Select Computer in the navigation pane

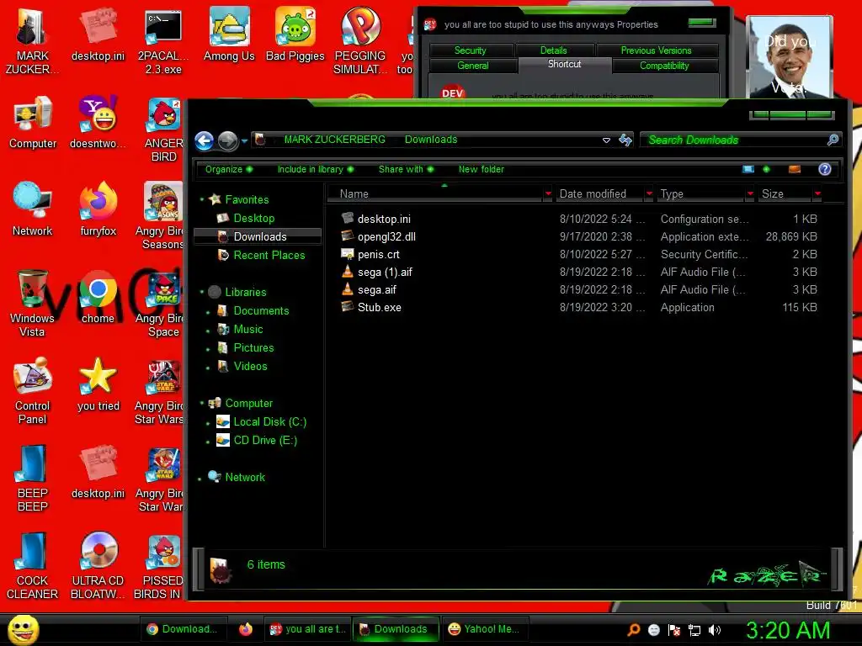(x=248, y=403)
